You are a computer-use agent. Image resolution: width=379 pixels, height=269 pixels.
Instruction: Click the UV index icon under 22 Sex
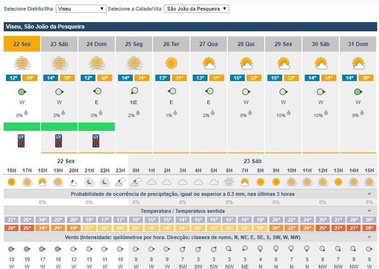click(20, 140)
